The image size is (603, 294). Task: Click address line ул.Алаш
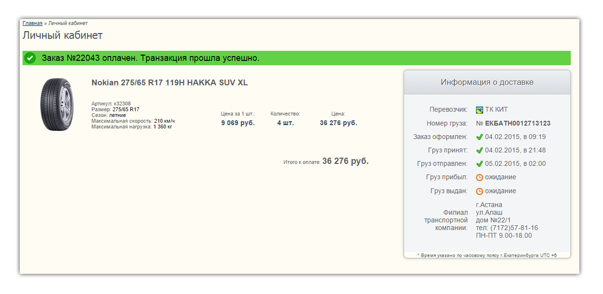(489, 213)
